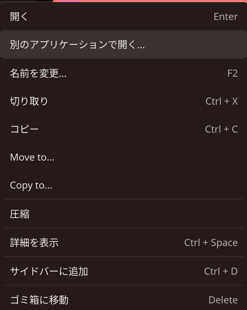The width and height of the screenshot is (247, 310).
Task: Click the 開く menu item
Action: tap(19, 16)
